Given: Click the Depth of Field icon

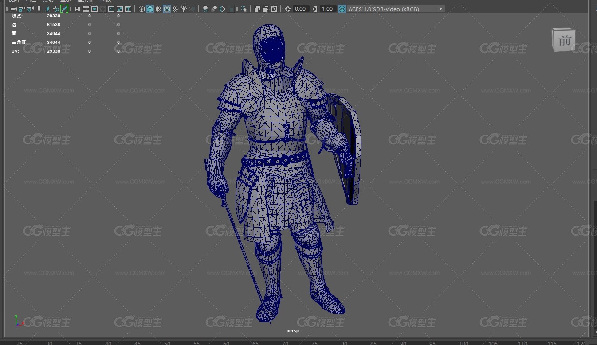Looking at the screenshot, I should 231,9.
